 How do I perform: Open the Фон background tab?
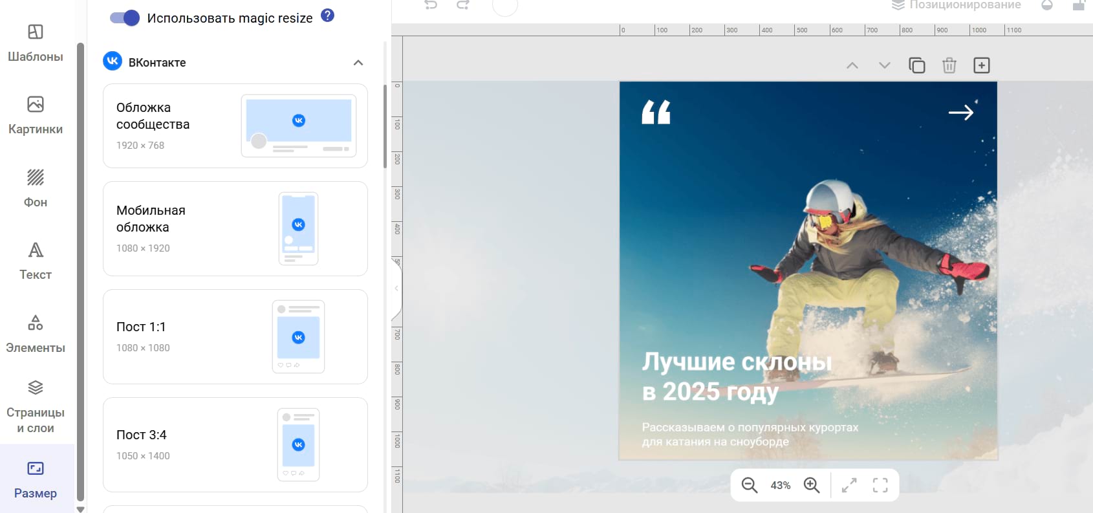pyautogui.click(x=36, y=188)
